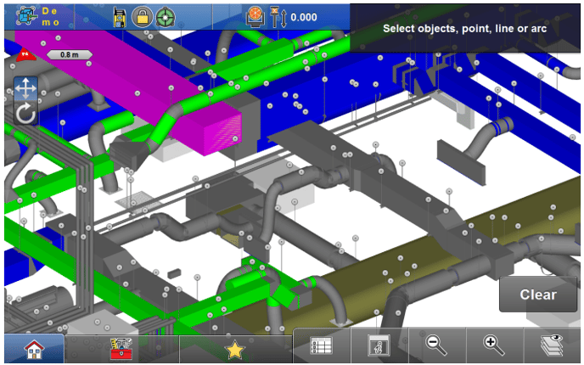Toggle the rotate view mode
The image size is (584, 365).
click(x=25, y=113)
